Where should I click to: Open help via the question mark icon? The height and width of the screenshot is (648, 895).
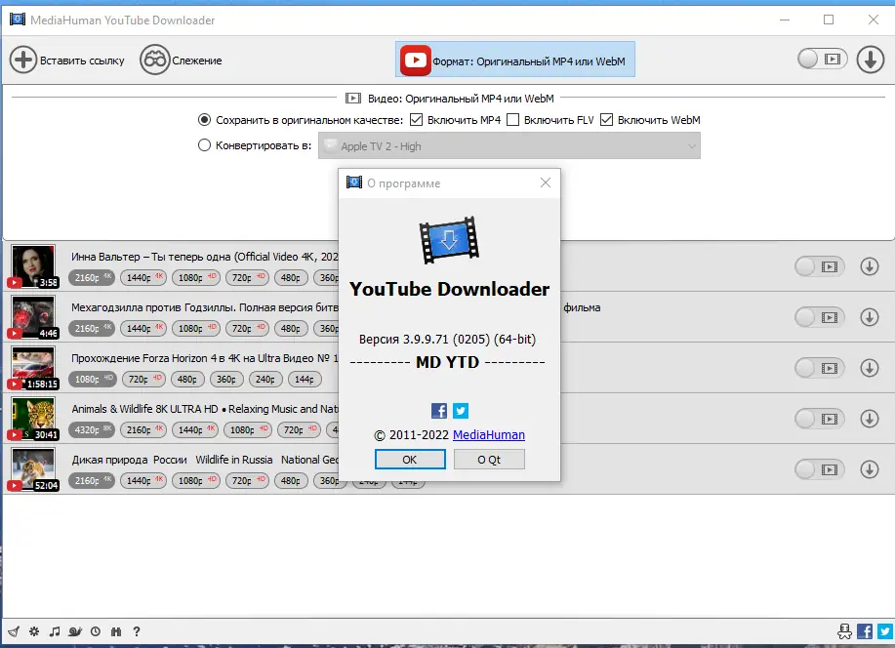(x=136, y=631)
